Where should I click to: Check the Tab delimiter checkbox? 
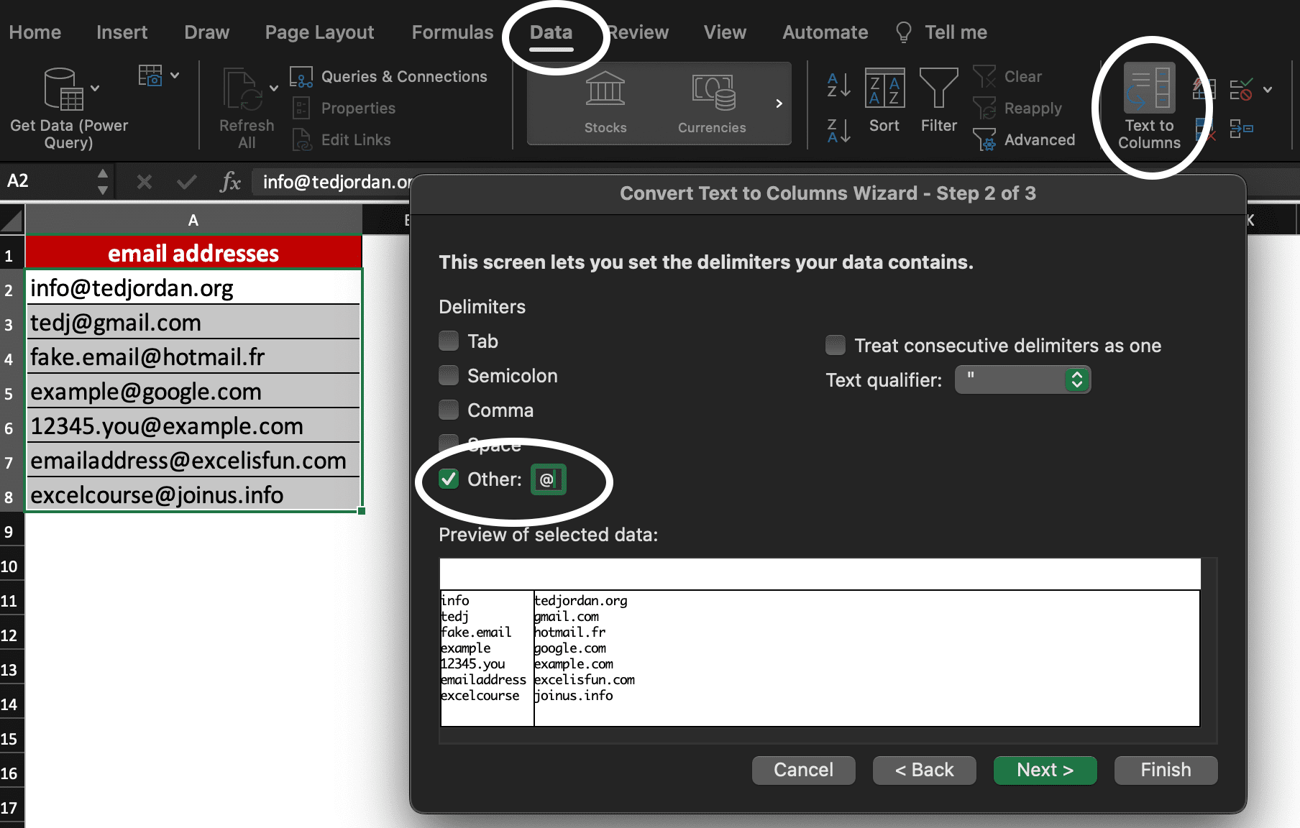click(449, 341)
